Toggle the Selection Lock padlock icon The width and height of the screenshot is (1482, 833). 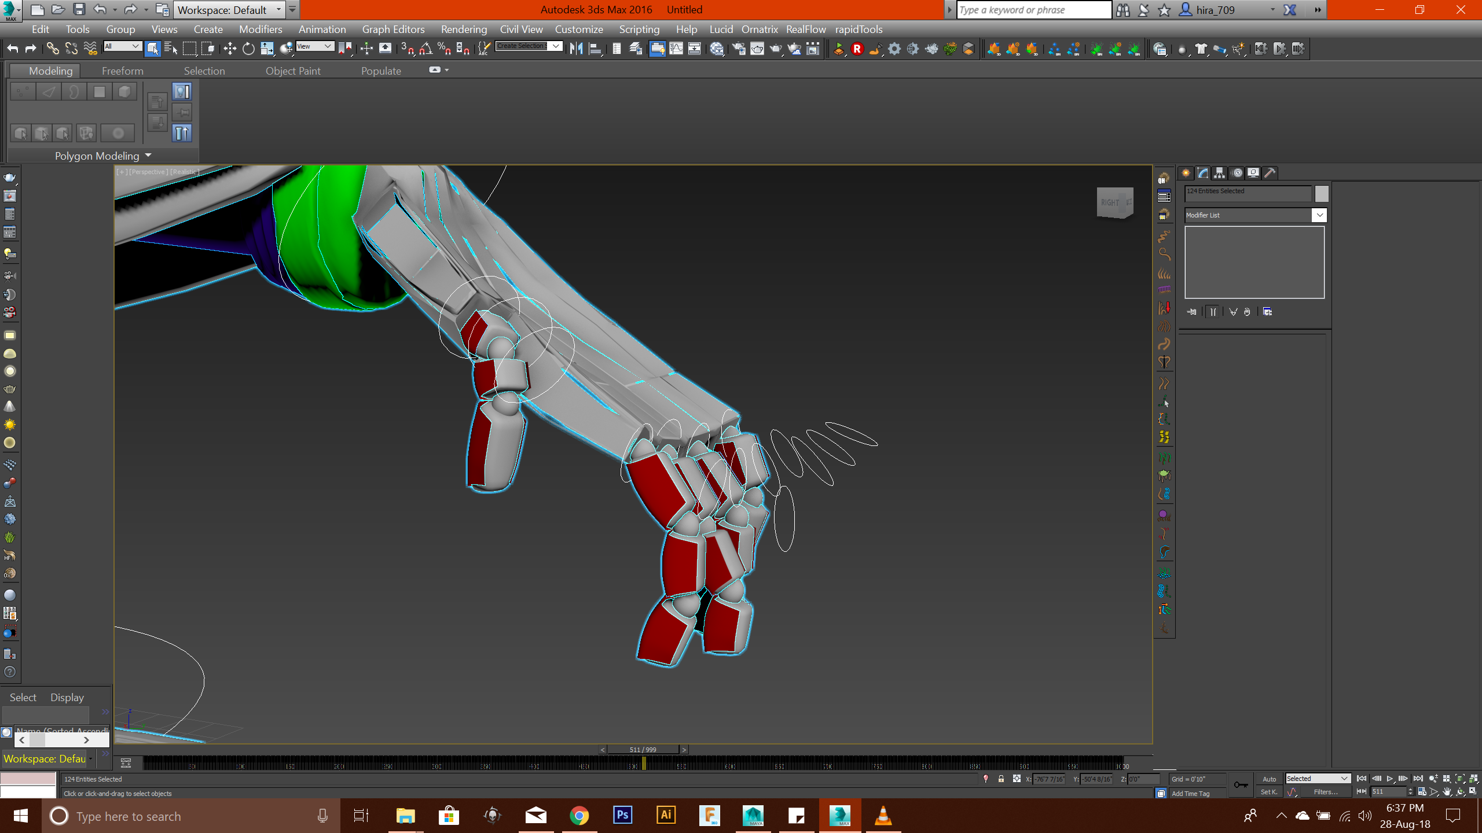click(x=1001, y=779)
